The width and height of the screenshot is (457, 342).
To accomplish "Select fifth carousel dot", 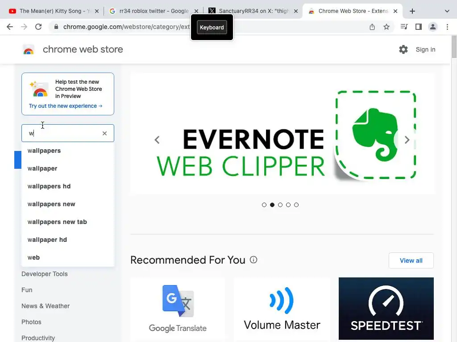I will coord(296,205).
